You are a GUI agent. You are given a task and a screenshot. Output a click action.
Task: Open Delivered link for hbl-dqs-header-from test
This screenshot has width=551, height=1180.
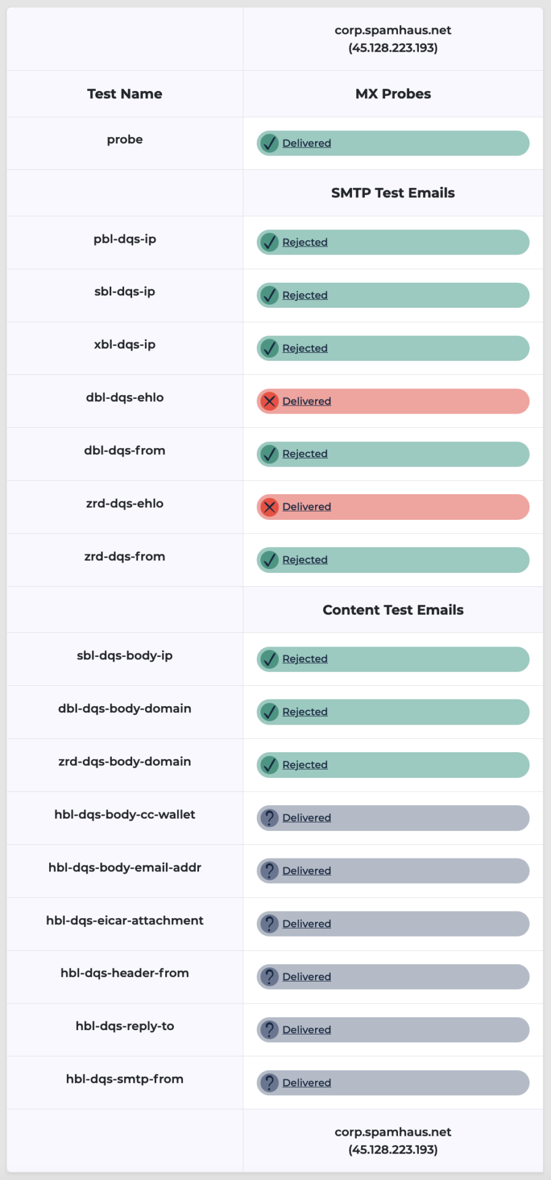pos(307,977)
